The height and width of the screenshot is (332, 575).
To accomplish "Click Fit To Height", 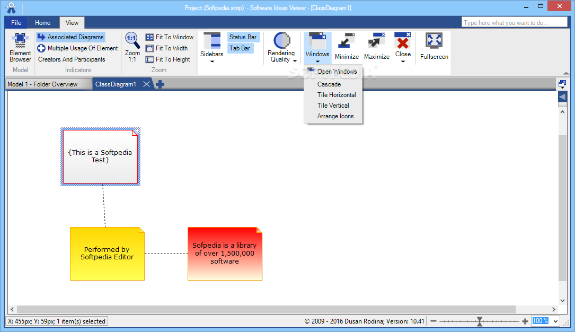I will pos(167,59).
